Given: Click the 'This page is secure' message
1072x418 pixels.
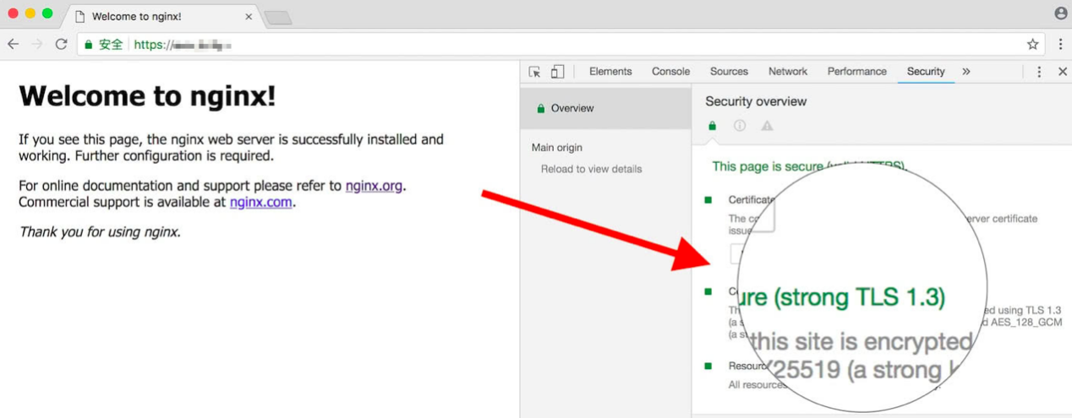Looking at the screenshot, I should (809, 166).
